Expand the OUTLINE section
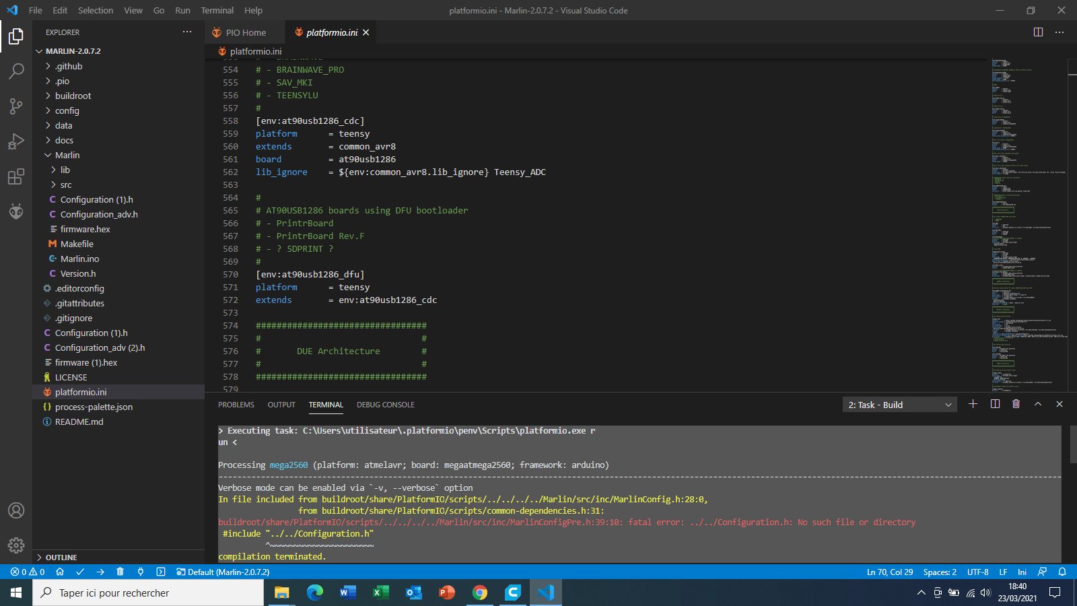The height and width of the screenshot is (606, 1077). 118,558
